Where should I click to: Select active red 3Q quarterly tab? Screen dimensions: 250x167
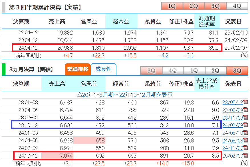(x=237, y=71)
